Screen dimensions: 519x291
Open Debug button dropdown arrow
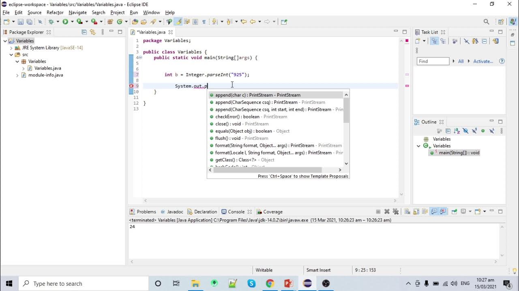coord(58,22)
